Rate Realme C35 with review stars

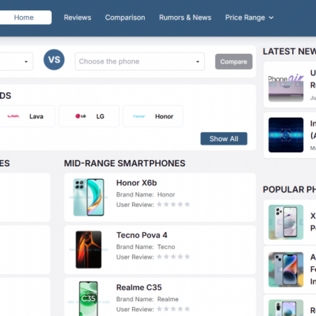[x=173, y=309]
